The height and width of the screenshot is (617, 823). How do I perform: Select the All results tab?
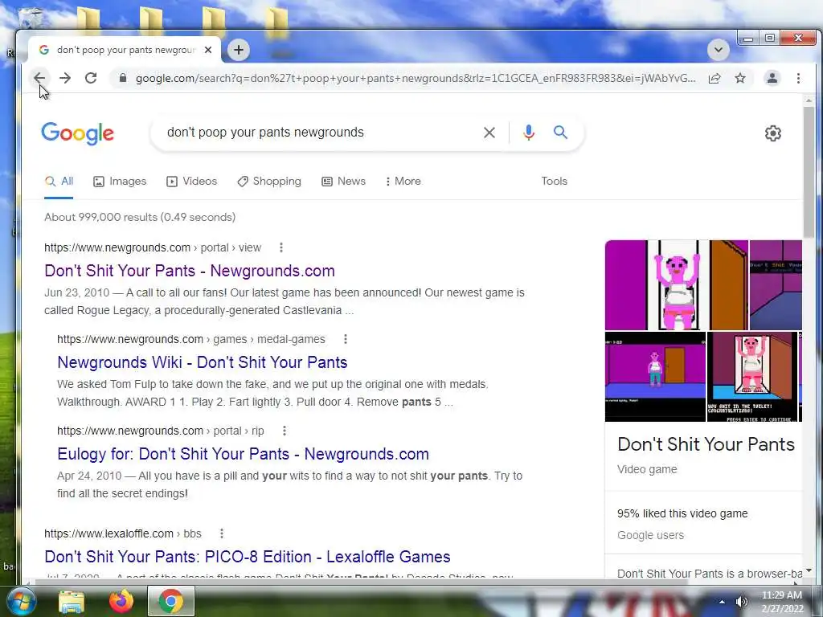[59, 182]
